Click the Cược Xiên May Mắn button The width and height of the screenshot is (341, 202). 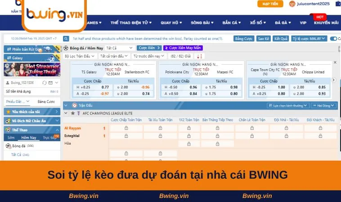[183, 48]
